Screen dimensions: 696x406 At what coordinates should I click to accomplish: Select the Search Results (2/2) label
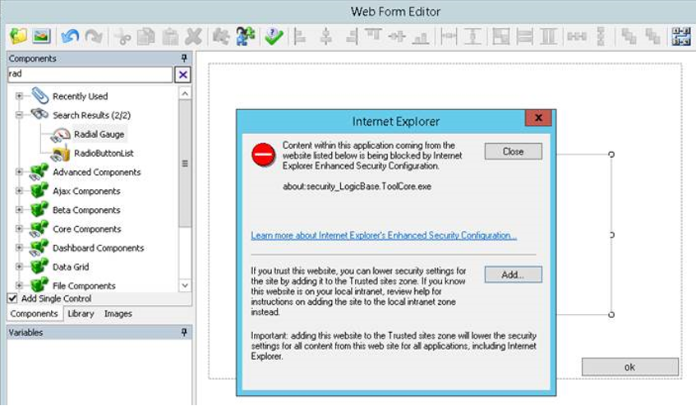(x=91, y=115)
